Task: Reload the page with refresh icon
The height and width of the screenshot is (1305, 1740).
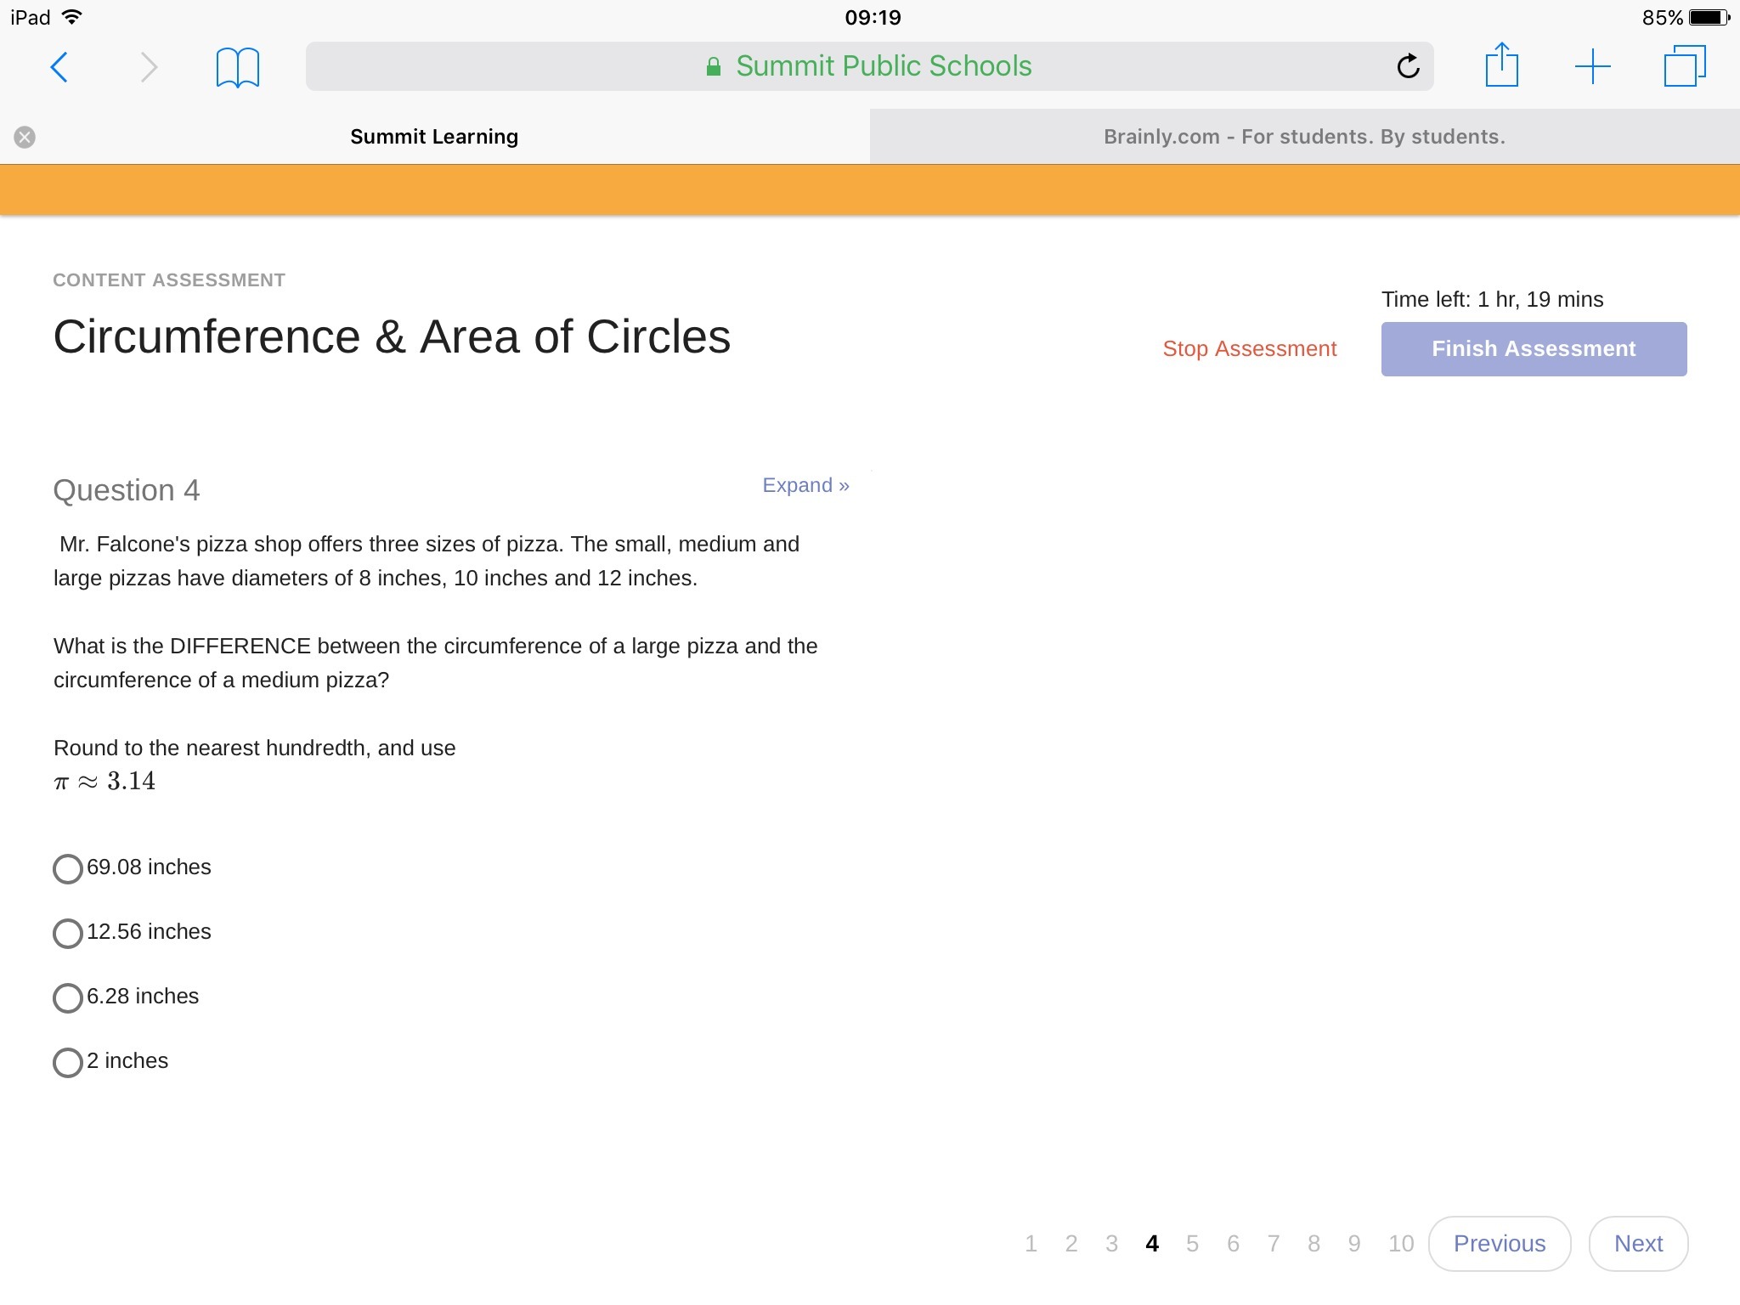Action: [x=1408, y=66]
